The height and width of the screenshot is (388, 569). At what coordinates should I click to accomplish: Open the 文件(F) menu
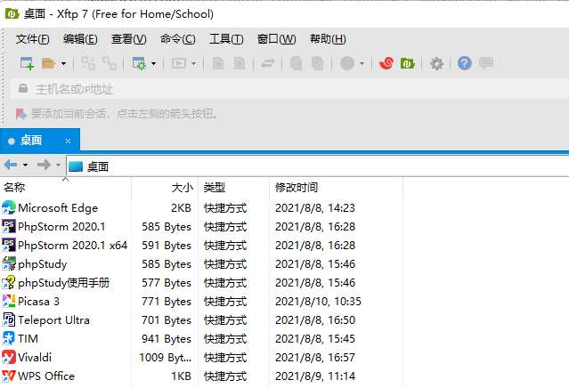32,39
